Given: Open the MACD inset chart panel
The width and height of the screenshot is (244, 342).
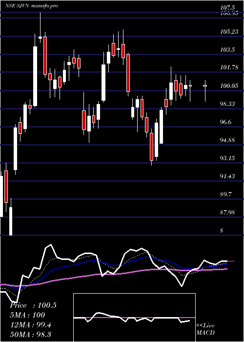Looking at the screenshot, I should 134,318.
